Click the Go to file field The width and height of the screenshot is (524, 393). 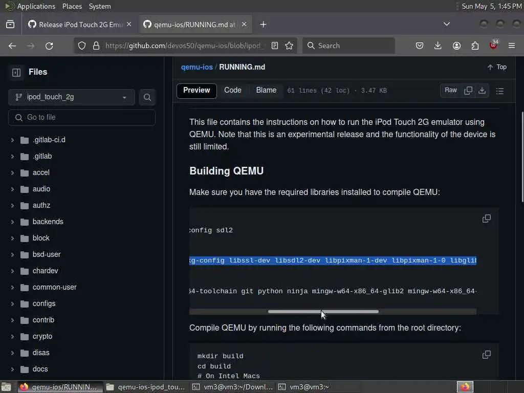click(81, 118)
